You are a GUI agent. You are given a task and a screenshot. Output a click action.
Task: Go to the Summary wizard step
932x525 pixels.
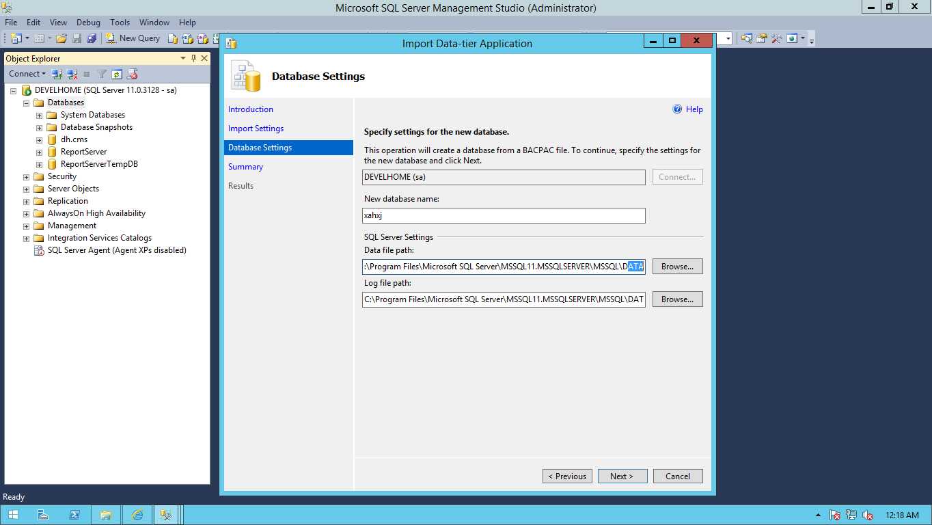pos(245,167)
